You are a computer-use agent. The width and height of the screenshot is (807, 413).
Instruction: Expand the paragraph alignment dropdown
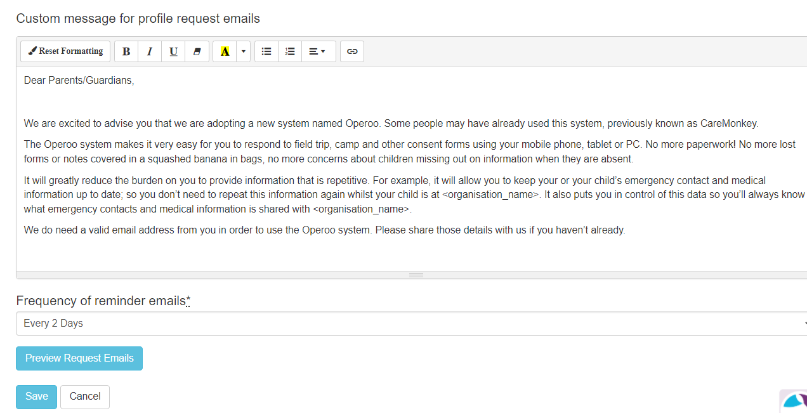pos(317,51)
